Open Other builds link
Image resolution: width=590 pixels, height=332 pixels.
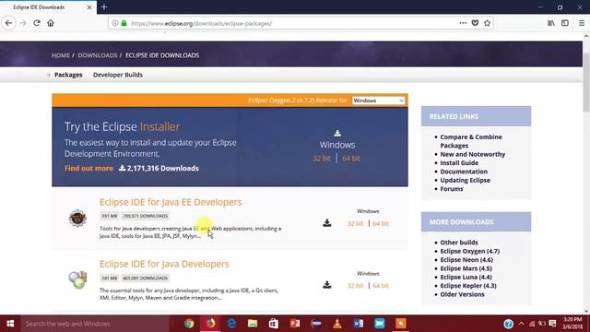click(x=459, y=243)
